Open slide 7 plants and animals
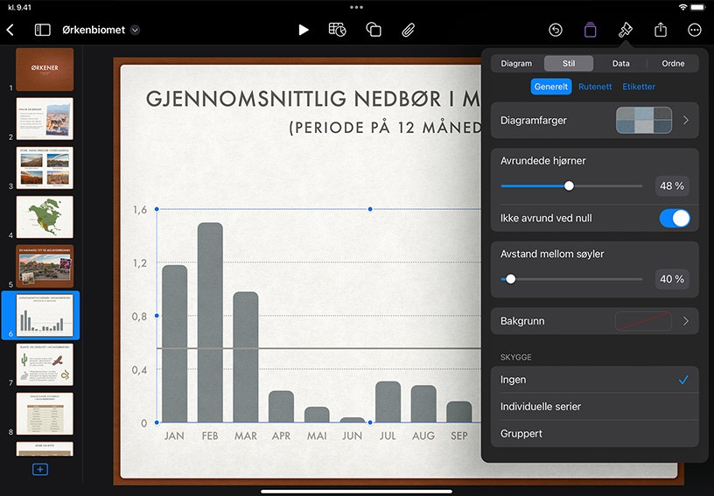714x496 pixels. click(x=45, y=365)
